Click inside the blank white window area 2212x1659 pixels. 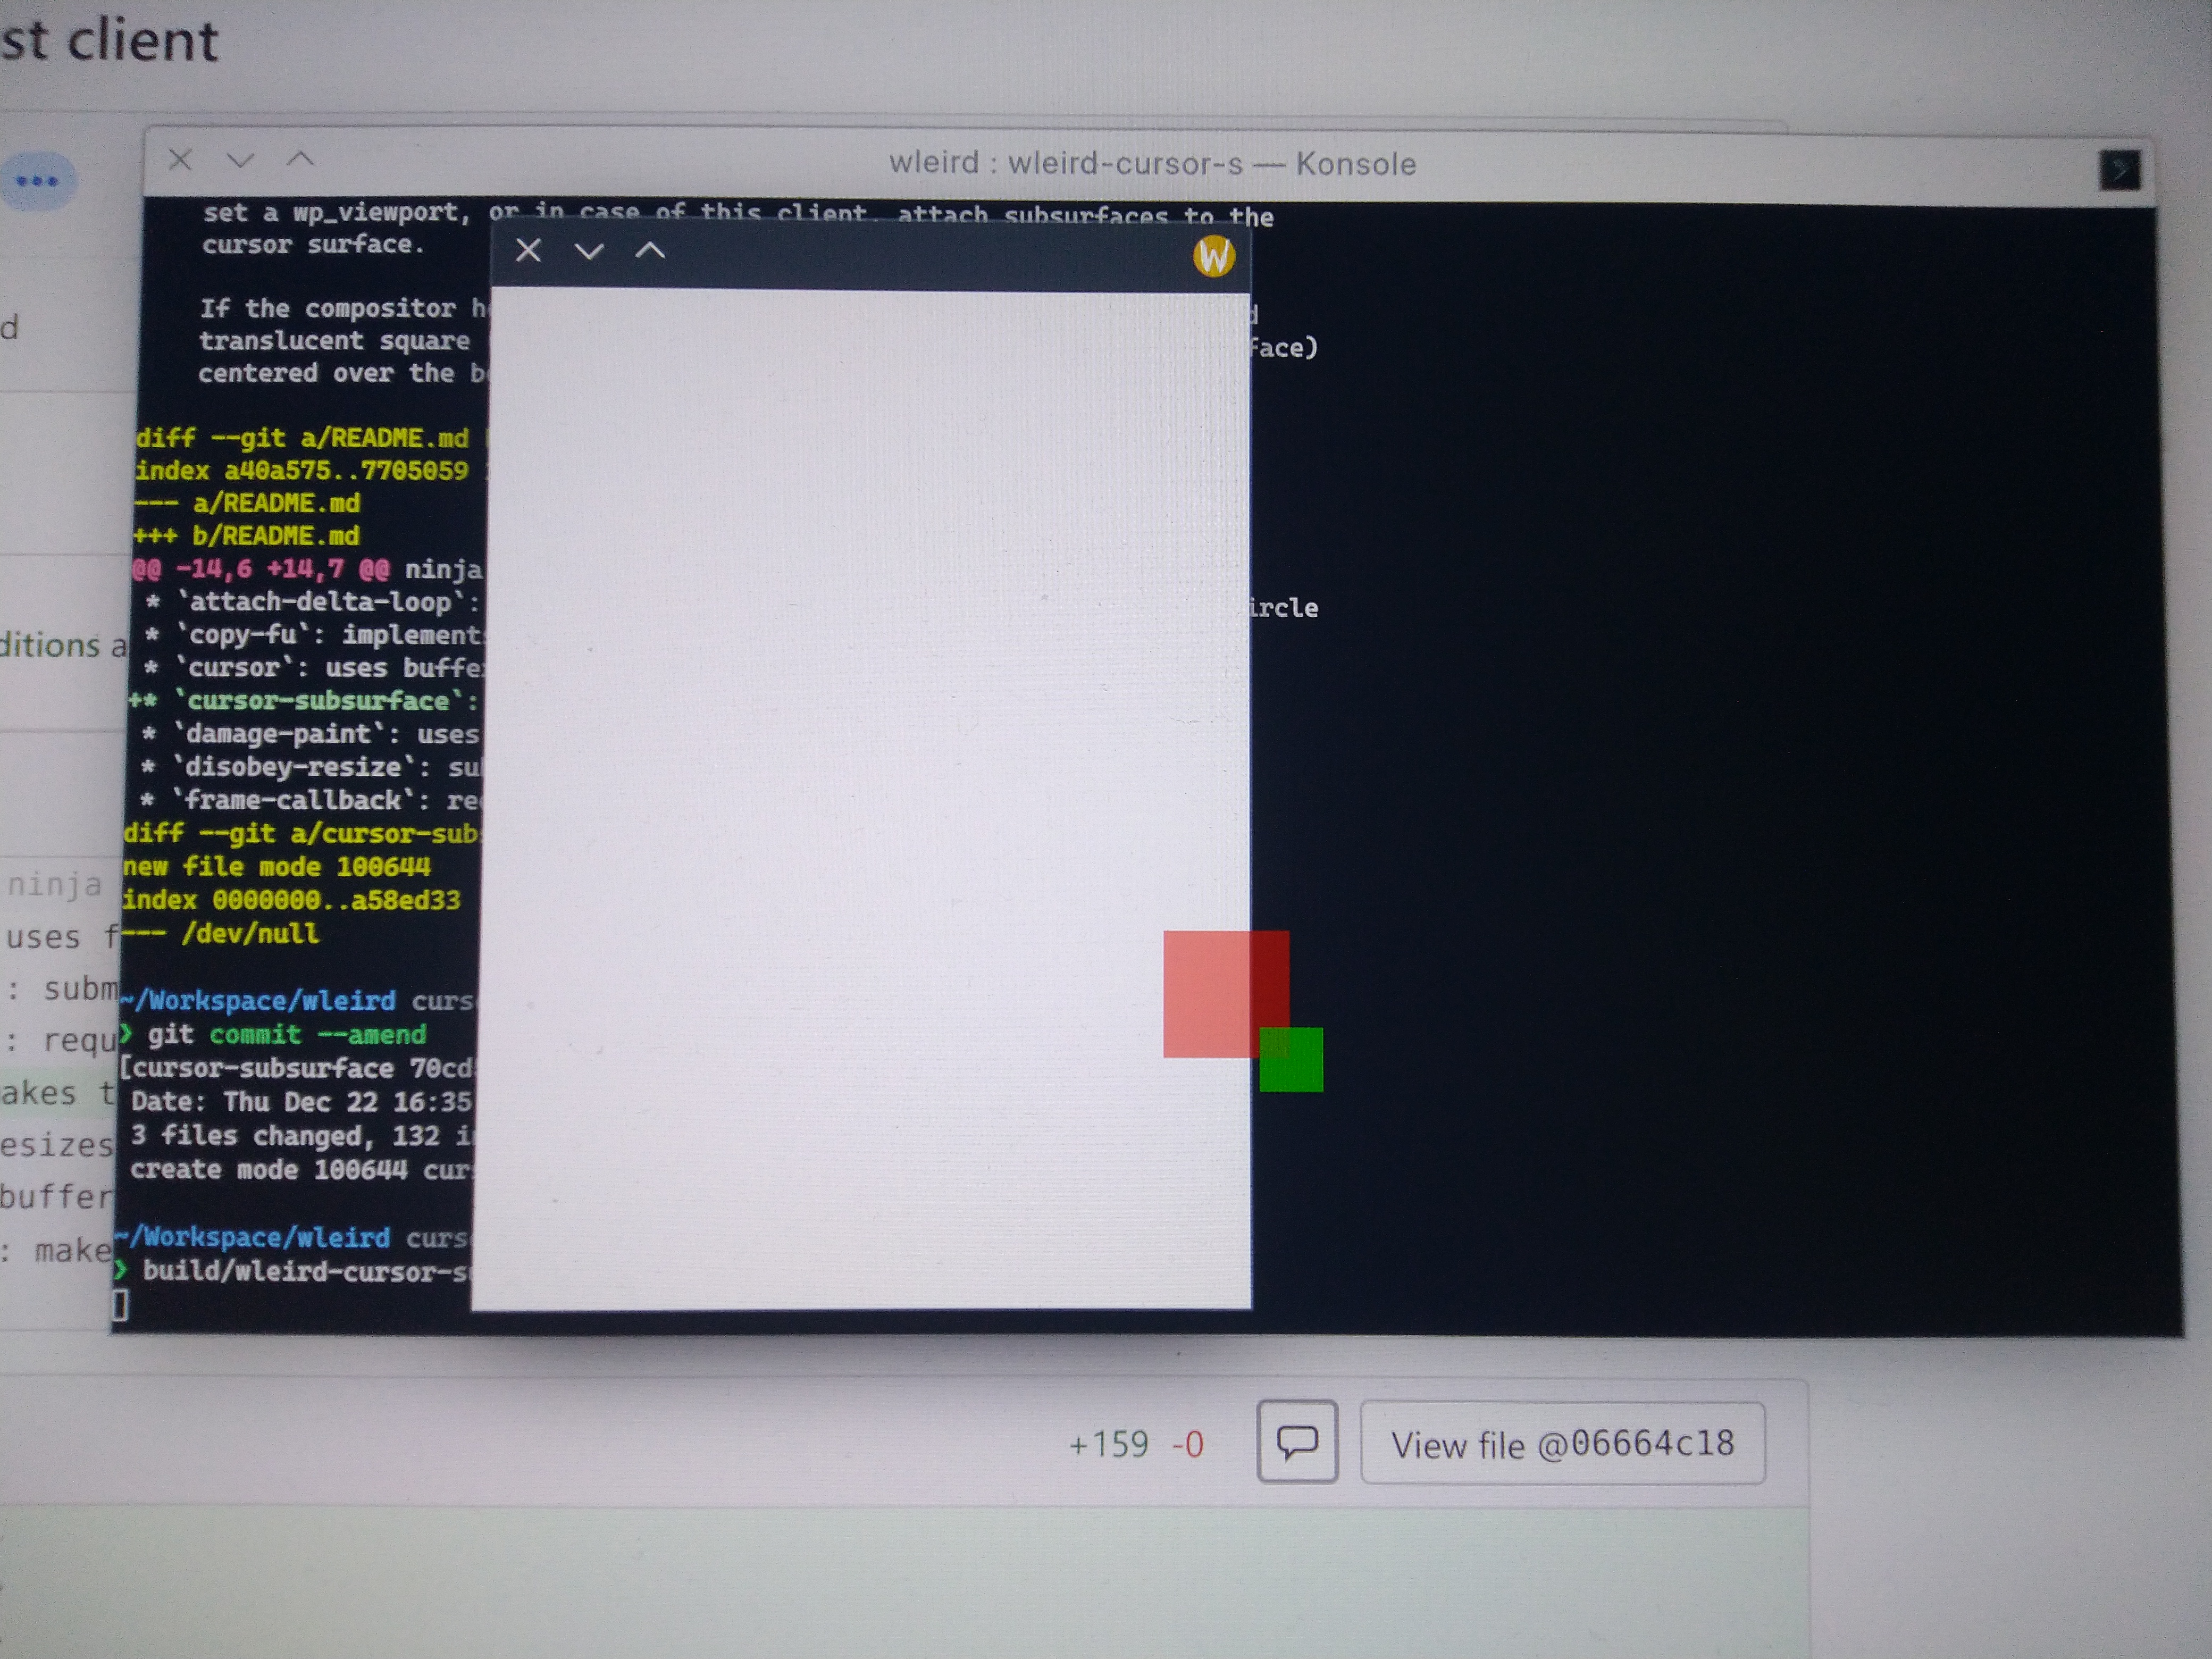click(860, 700)
